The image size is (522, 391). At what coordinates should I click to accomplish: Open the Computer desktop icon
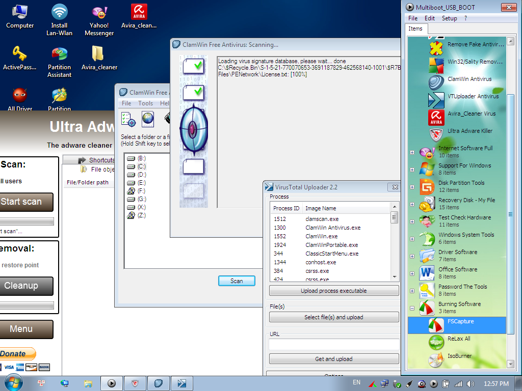20,17
